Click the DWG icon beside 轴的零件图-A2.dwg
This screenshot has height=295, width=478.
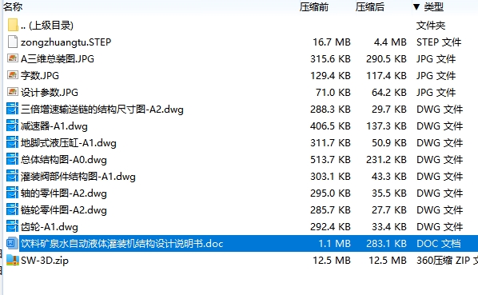(12, 193)
